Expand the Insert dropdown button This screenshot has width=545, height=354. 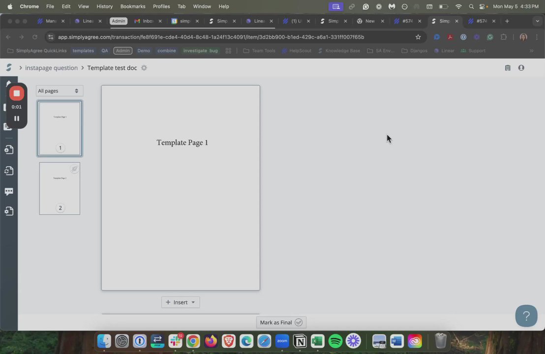(x=181, y=302)
